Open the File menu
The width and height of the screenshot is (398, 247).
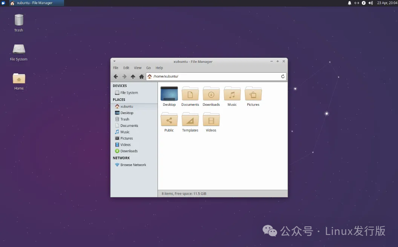pos(116,68)
